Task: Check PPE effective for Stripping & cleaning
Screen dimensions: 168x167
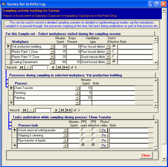Action: pos(93,135)
